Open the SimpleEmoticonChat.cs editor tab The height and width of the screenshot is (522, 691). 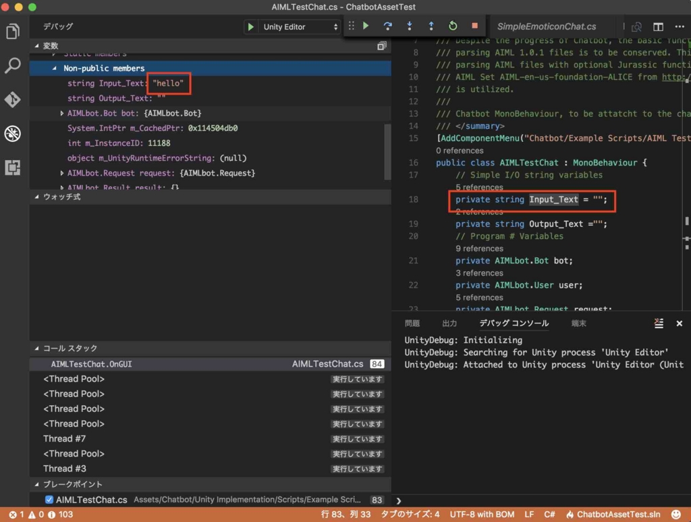pos(547,26)
